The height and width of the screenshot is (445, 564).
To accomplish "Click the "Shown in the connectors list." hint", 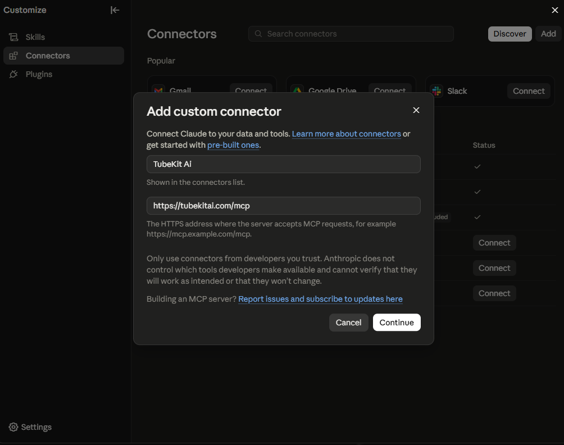I will click(195, 183).
